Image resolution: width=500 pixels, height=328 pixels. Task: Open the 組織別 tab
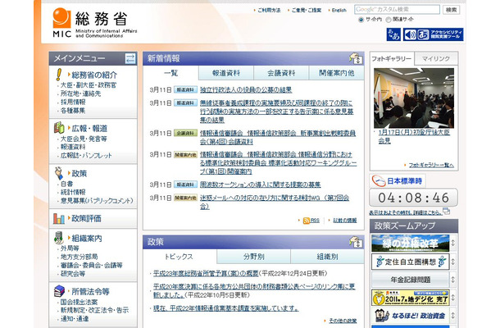point(327,257)
